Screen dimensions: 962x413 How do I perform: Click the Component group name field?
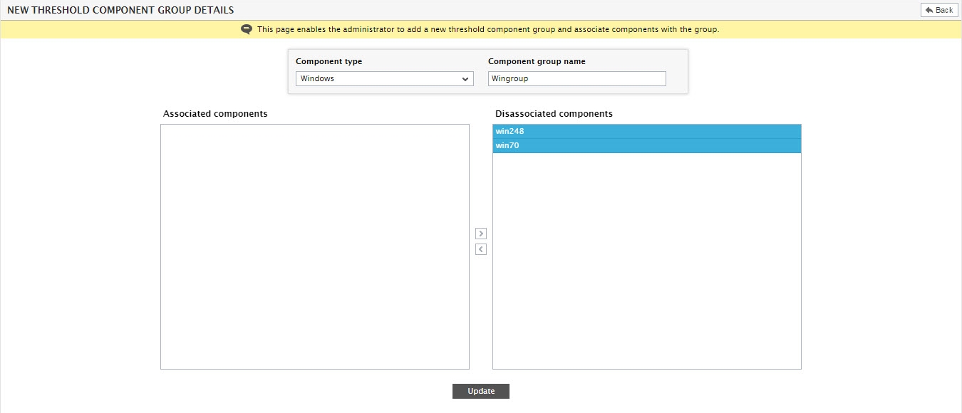(x=577, y=78)
